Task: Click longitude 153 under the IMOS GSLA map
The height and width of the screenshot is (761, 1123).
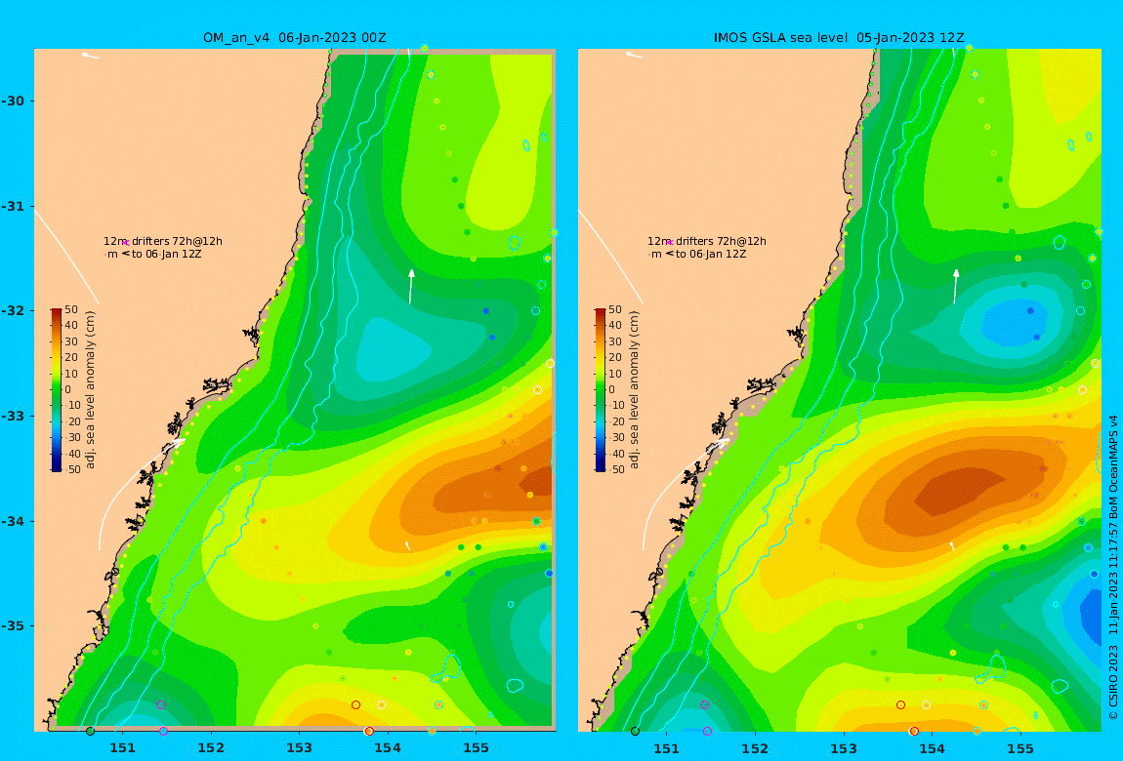Action: point(844,748)
